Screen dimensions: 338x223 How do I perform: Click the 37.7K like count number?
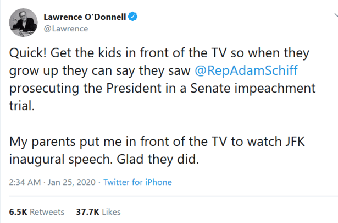(x=86, y=211)
